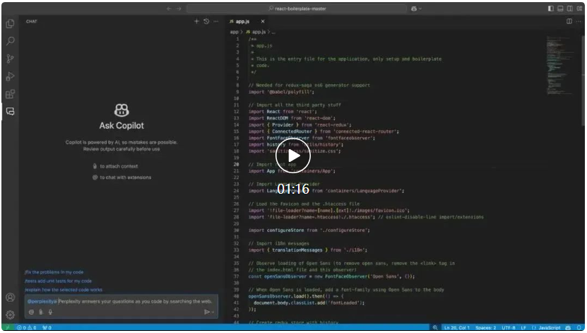This screenshot has height=333, width=587.
Task: Show chat history
Action: pyautogui.click(x=206, y=22)
